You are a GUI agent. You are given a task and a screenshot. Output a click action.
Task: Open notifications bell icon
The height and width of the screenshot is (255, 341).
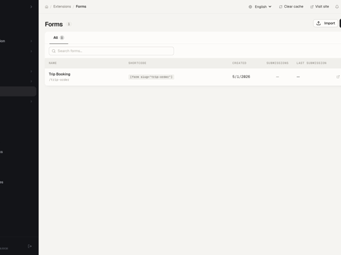coord(337,7)
